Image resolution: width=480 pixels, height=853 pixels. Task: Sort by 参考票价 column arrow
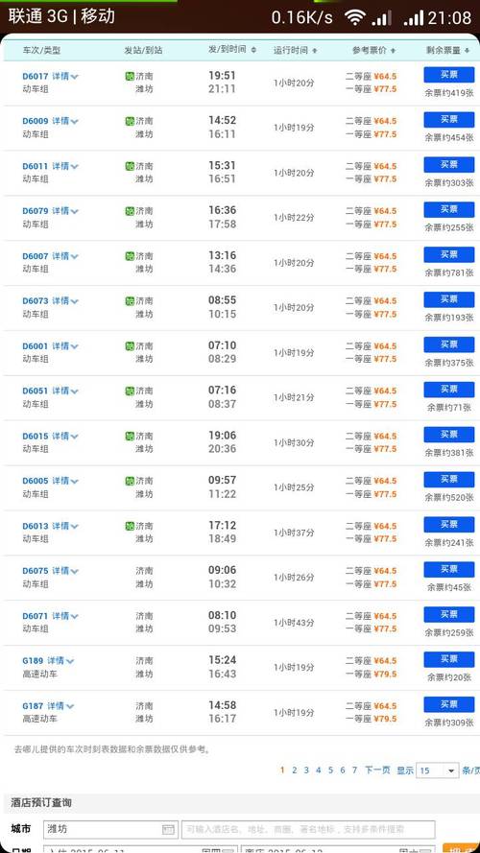pyautogui.click(x=393, y=50)
